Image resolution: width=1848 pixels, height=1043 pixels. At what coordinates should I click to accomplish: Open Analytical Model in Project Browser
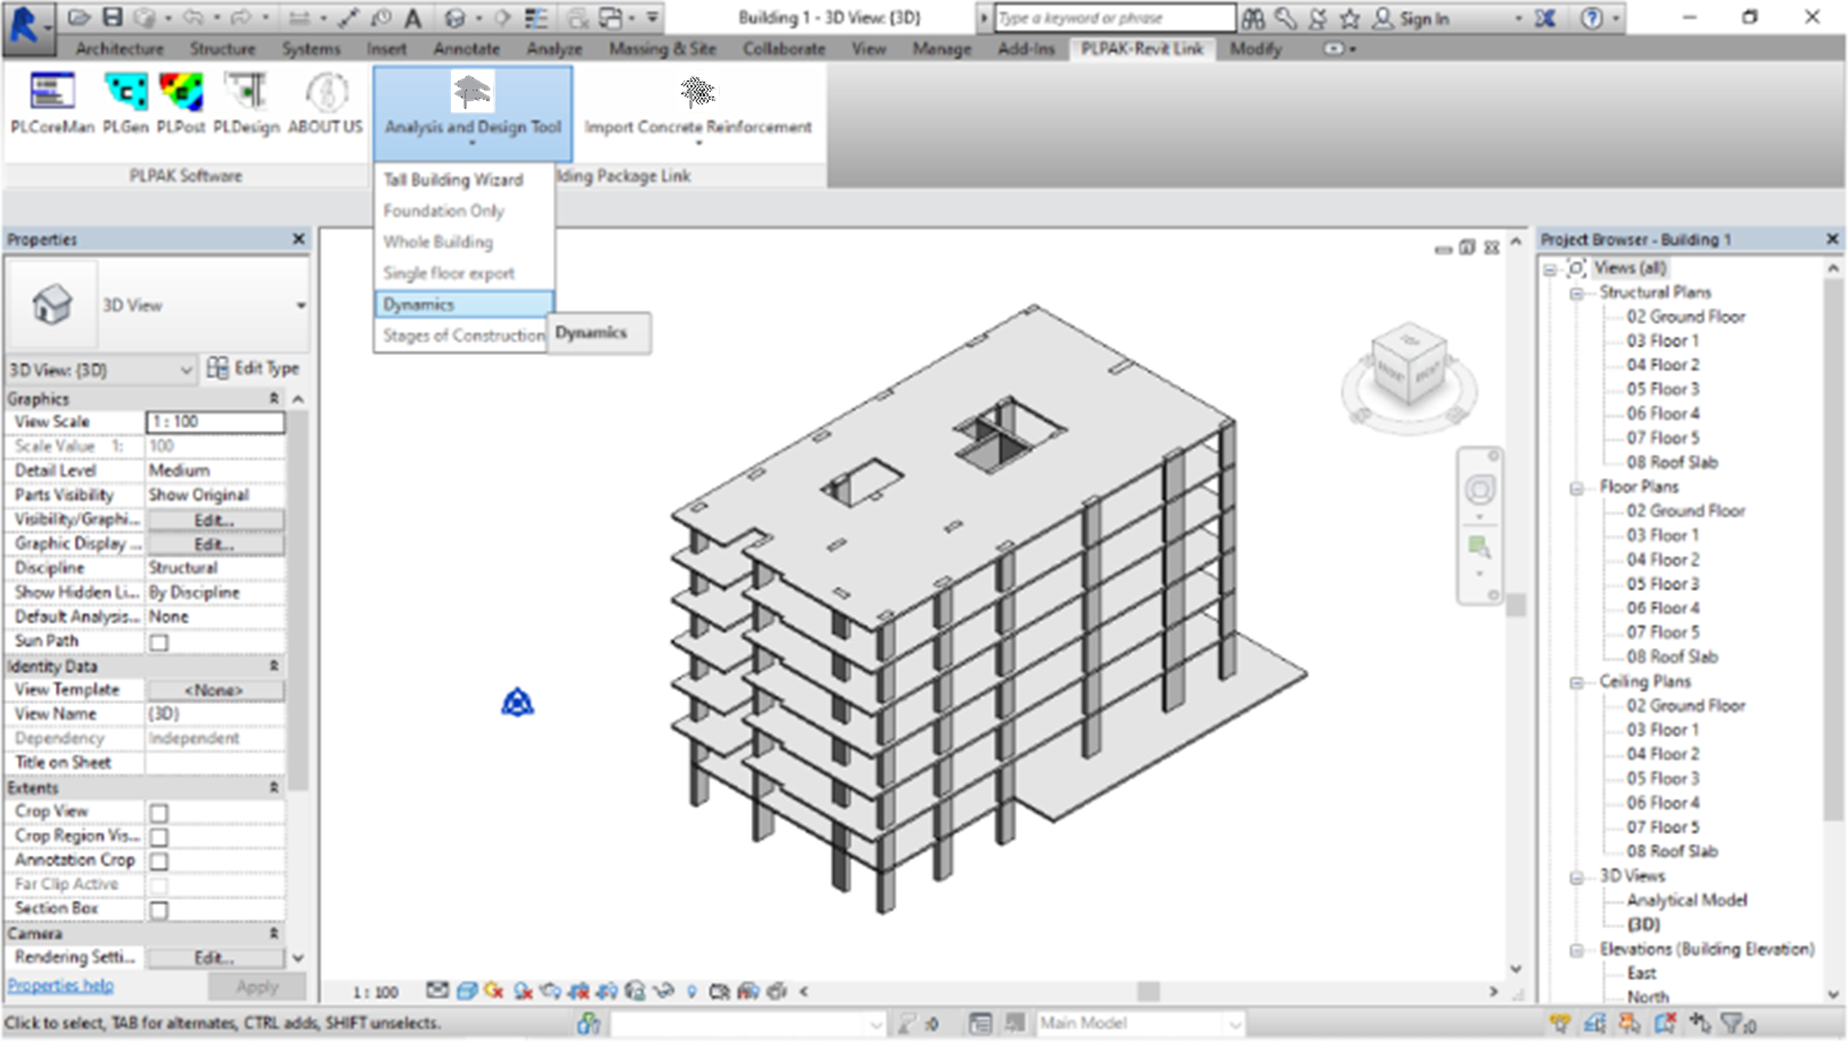pos(1687,901)
